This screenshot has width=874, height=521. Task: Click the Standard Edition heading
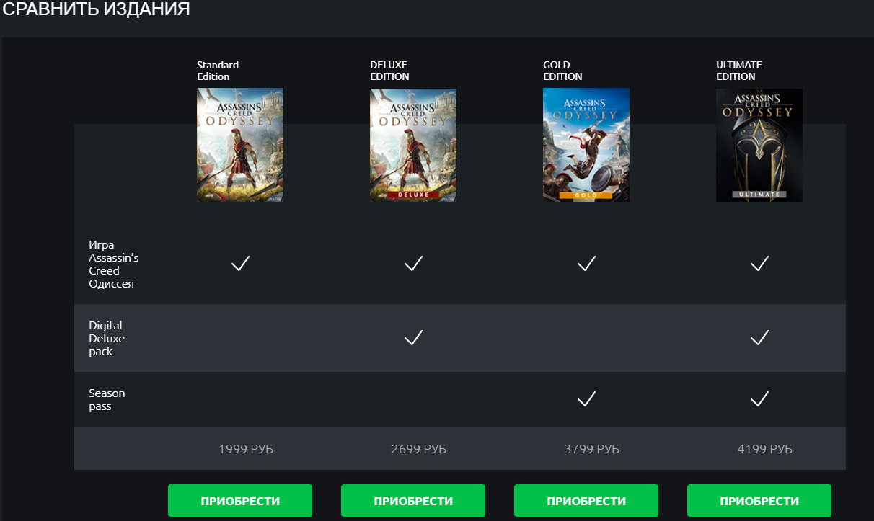218,71
